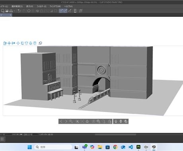Viewport: 183px width, 151px height.
Task: Click the smartphone connection icon
Action: point(75,11)
